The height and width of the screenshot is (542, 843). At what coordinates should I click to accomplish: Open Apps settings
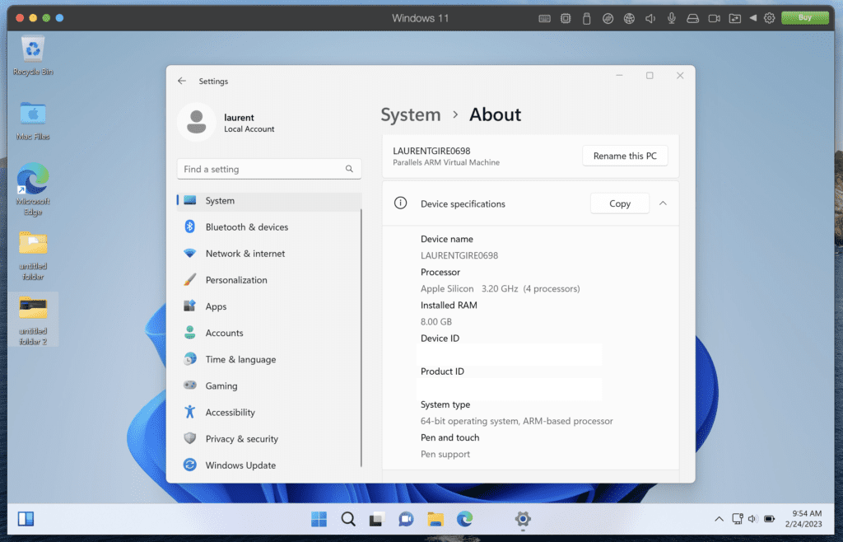point(269,306)
